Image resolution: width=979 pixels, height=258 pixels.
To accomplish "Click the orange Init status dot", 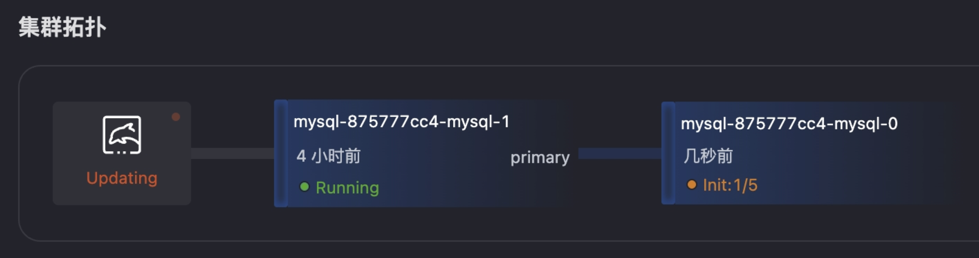I will tap(691, 185).
